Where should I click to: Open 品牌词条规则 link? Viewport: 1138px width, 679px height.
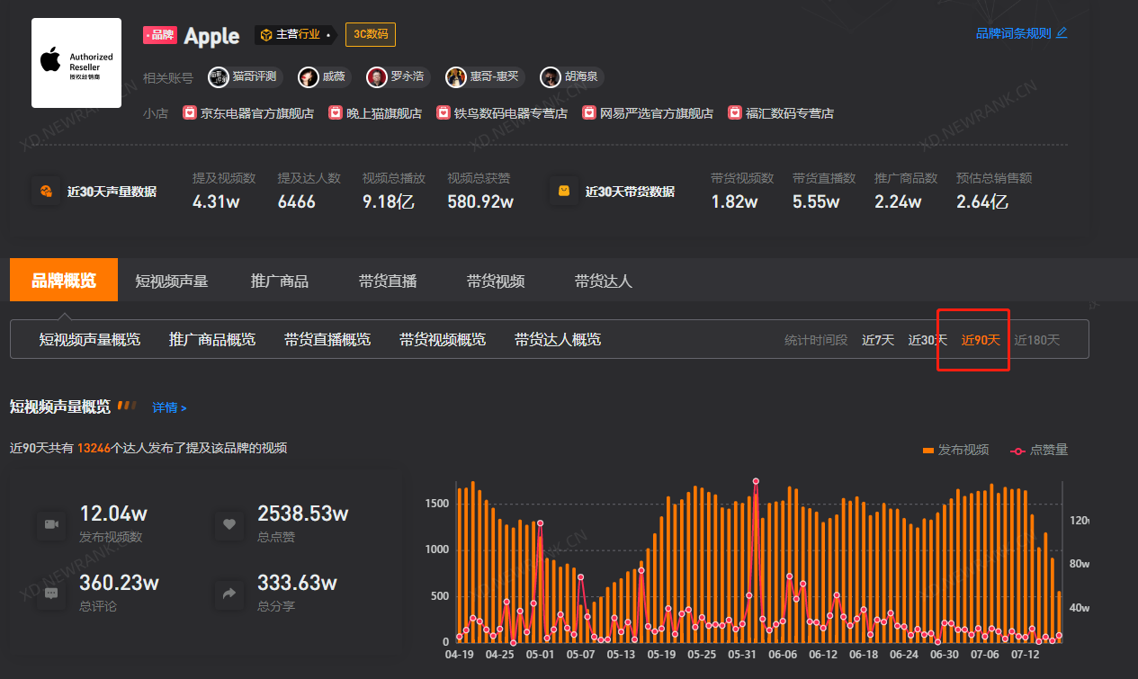pyautogui.click(x=1013, y=33)
